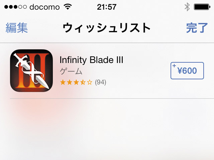214x160 pixels.
Task: Tap the Bluetooth status icon
Action: [187, 7]
